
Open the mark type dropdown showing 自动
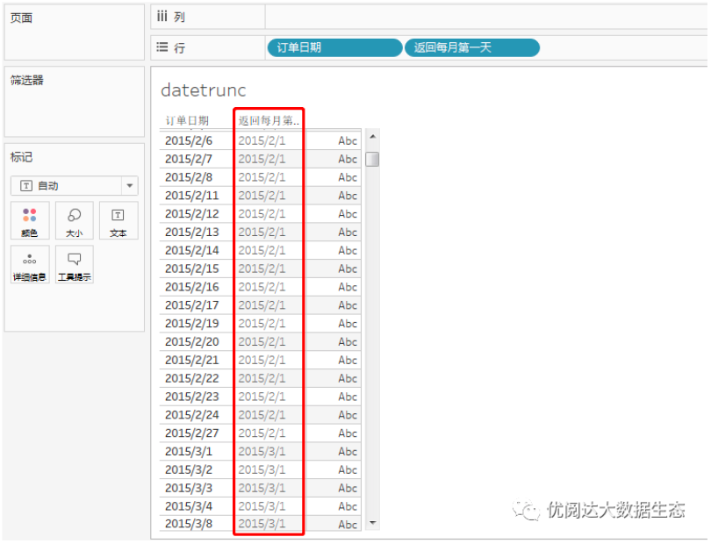click(74, 186)
